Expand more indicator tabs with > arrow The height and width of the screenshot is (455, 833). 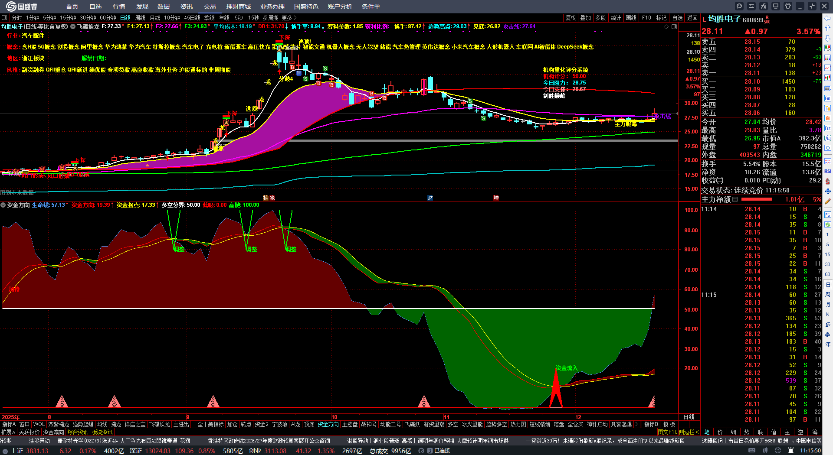coord(636,424)
